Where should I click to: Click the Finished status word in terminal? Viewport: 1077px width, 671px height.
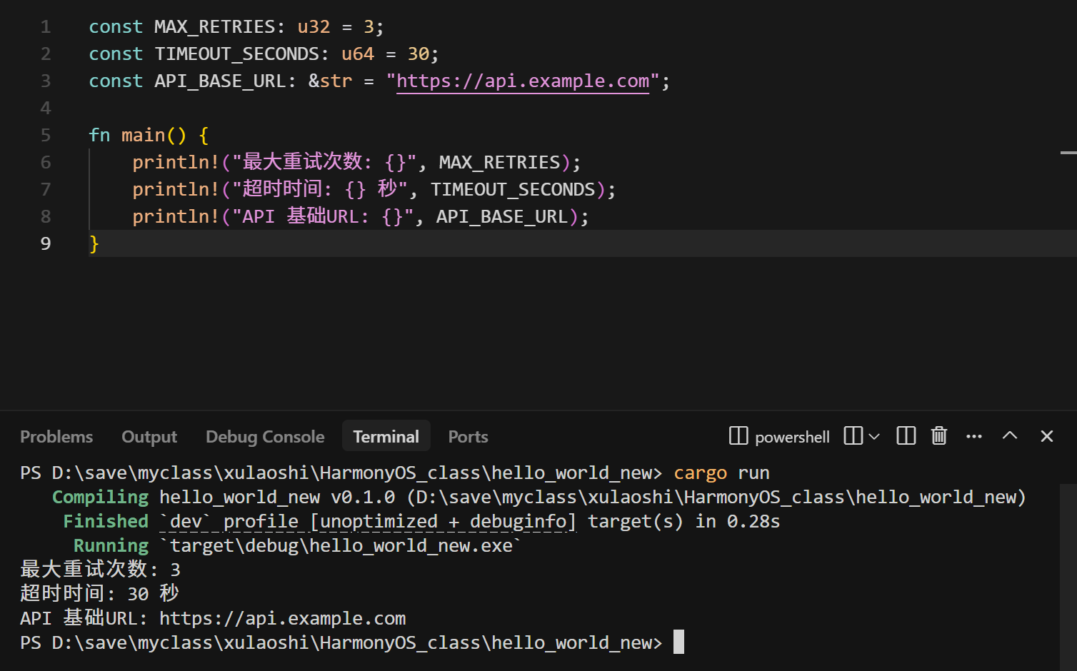(x=106, y=522)
